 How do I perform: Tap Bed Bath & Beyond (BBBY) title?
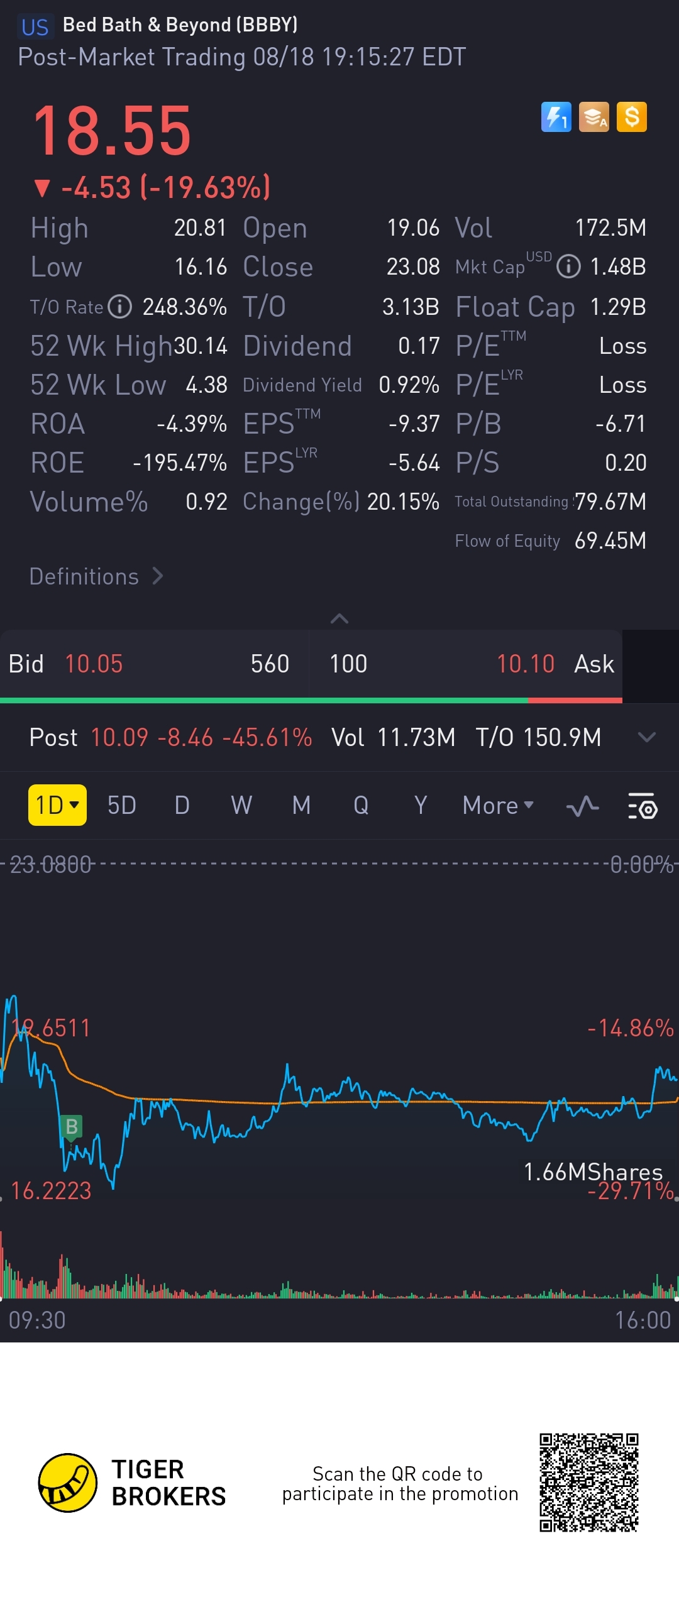pyautogui.click(x=180, y=25)
